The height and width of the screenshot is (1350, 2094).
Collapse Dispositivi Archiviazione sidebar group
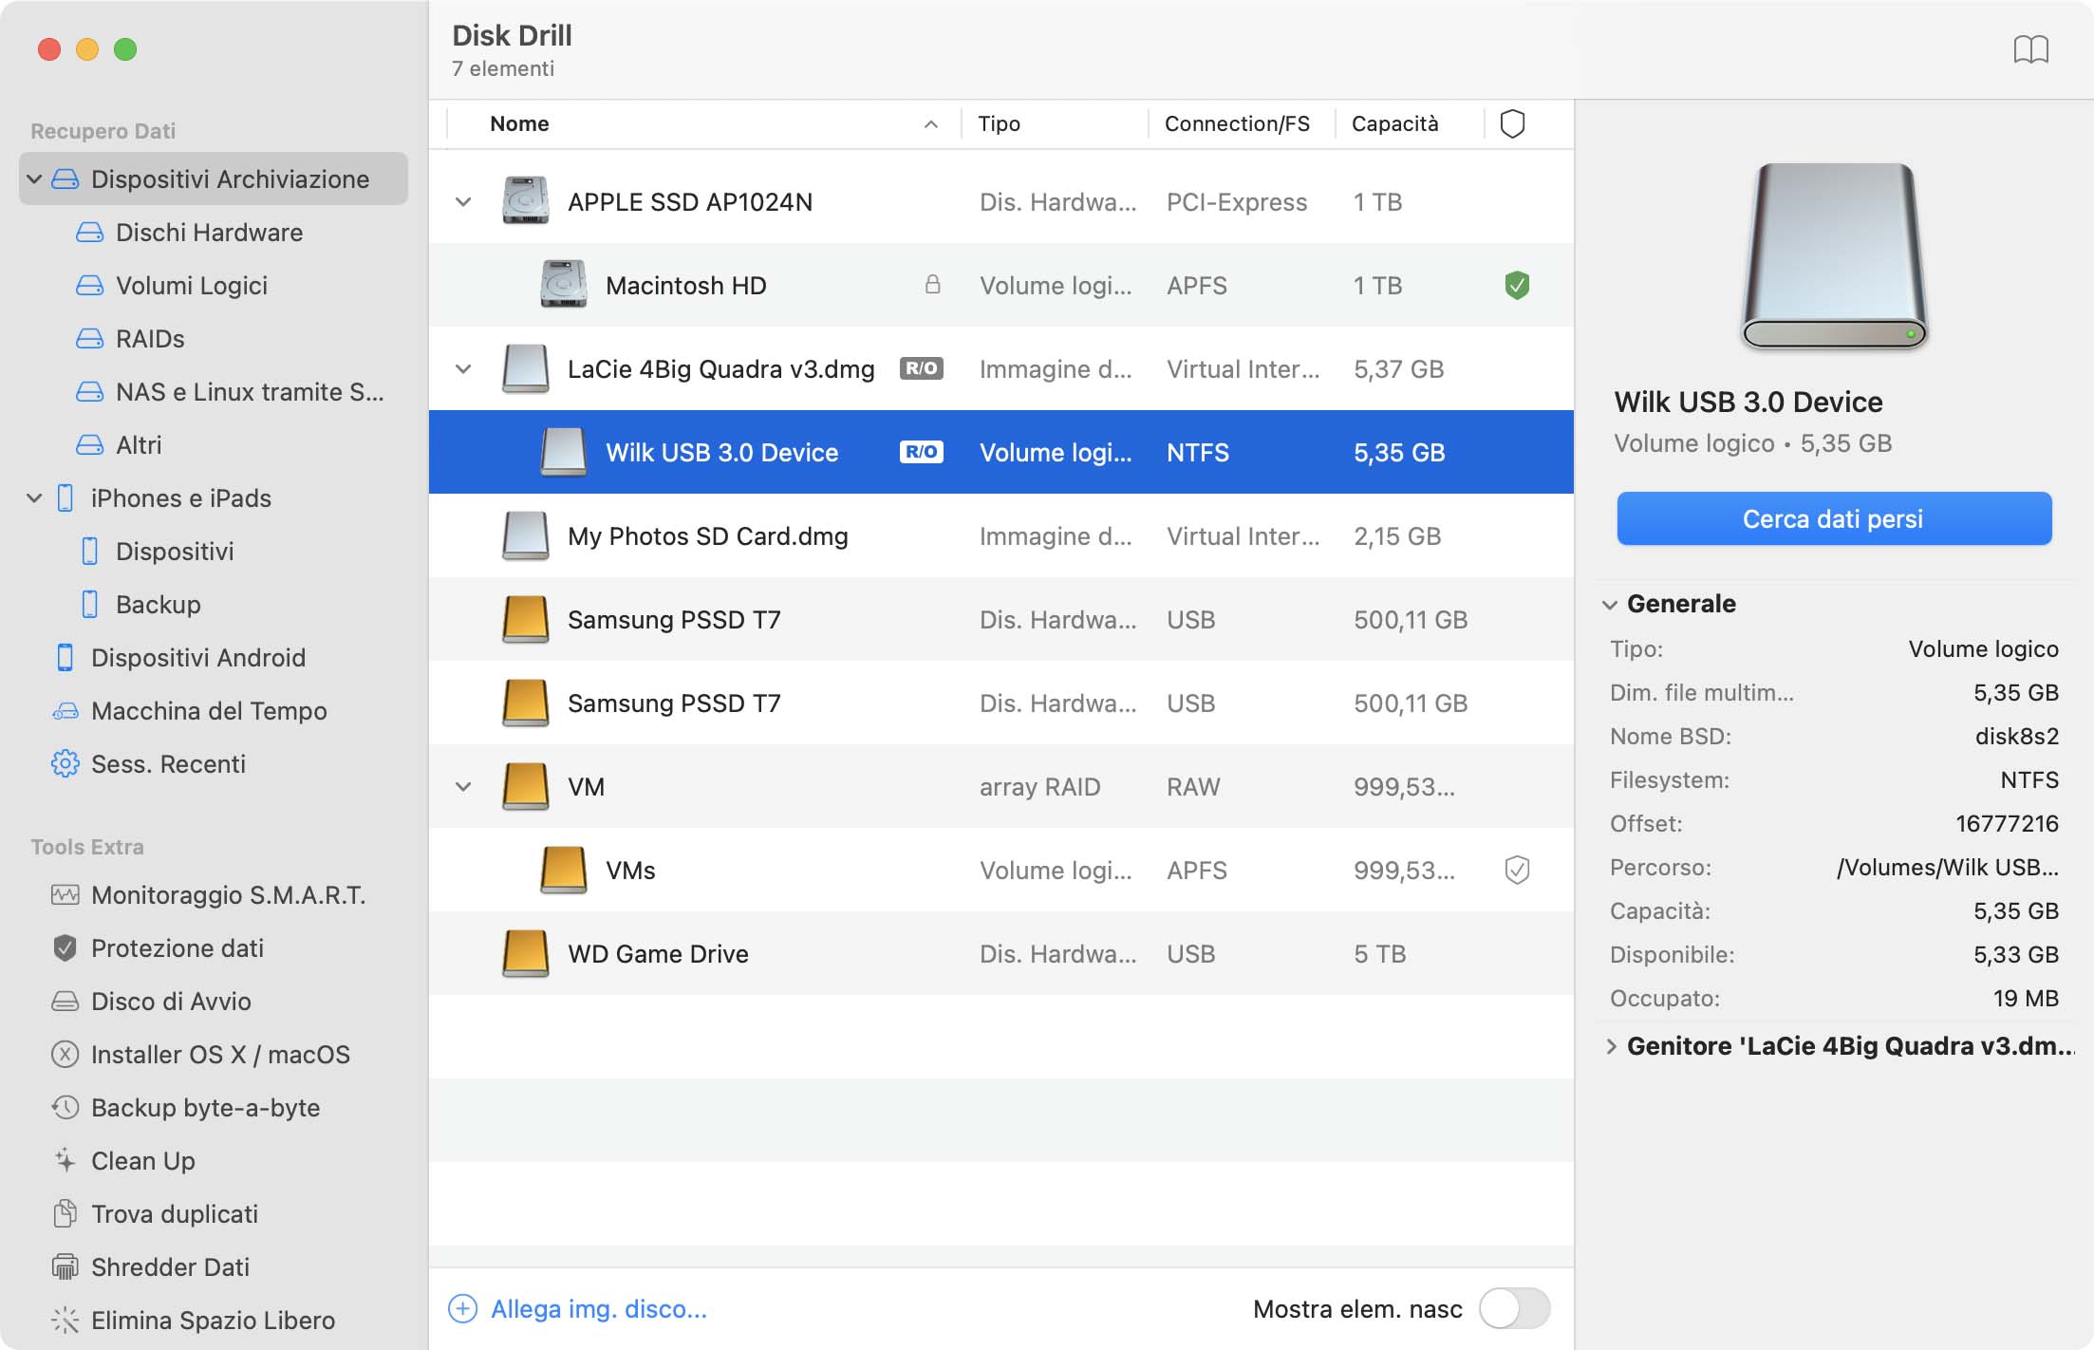coord(34,178)
